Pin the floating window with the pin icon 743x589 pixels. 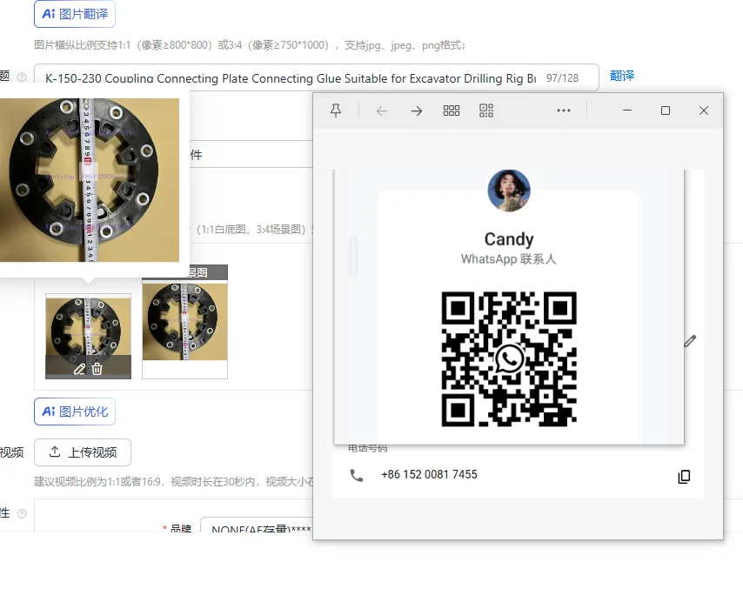[336, 110]
